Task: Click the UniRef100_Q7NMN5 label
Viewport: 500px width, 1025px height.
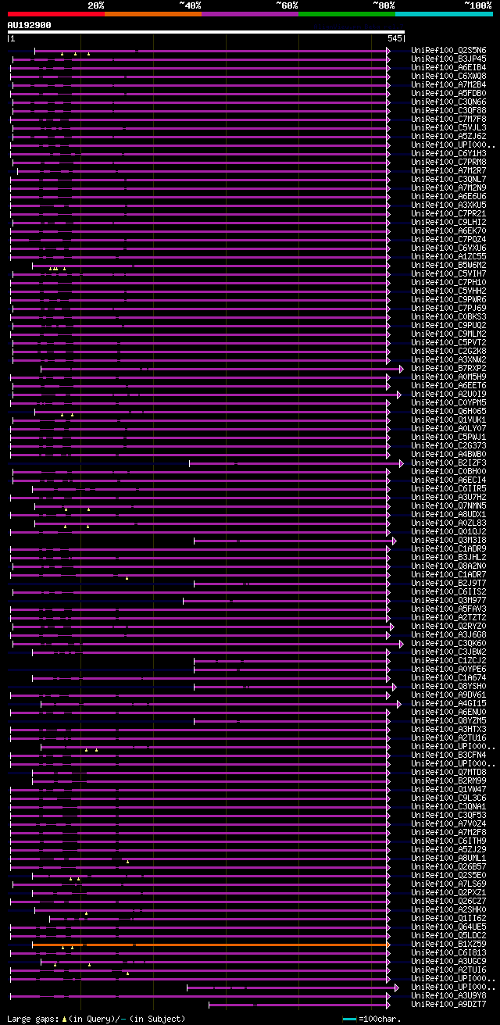Action: [x=448, y=506]
